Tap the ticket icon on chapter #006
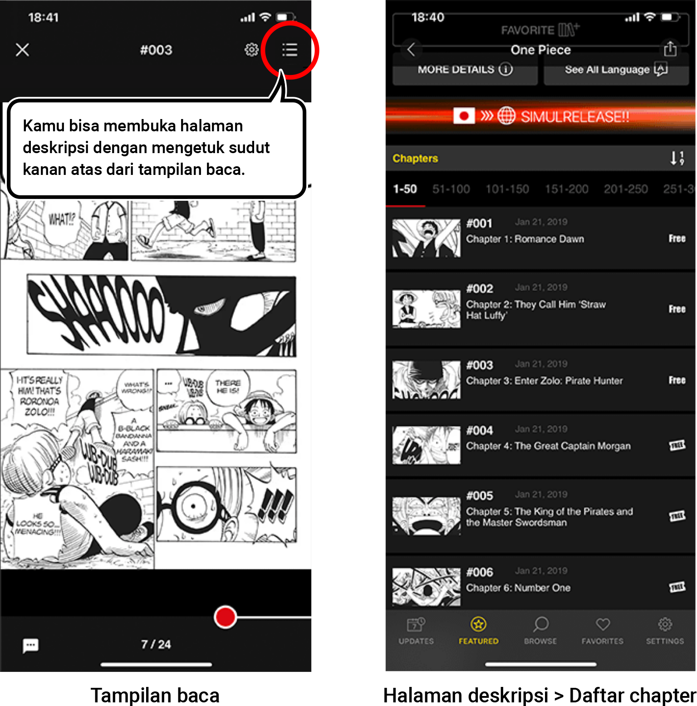Image resolution: width=697 pixels, height=706 pixels. point(677,587)
